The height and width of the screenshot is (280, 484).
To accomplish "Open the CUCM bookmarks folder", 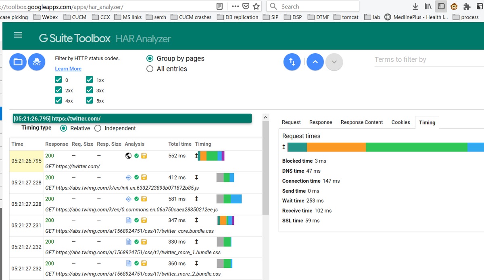I will coord(75,17).
